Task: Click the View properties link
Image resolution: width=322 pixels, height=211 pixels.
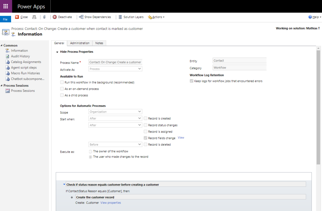Action: 111,203
